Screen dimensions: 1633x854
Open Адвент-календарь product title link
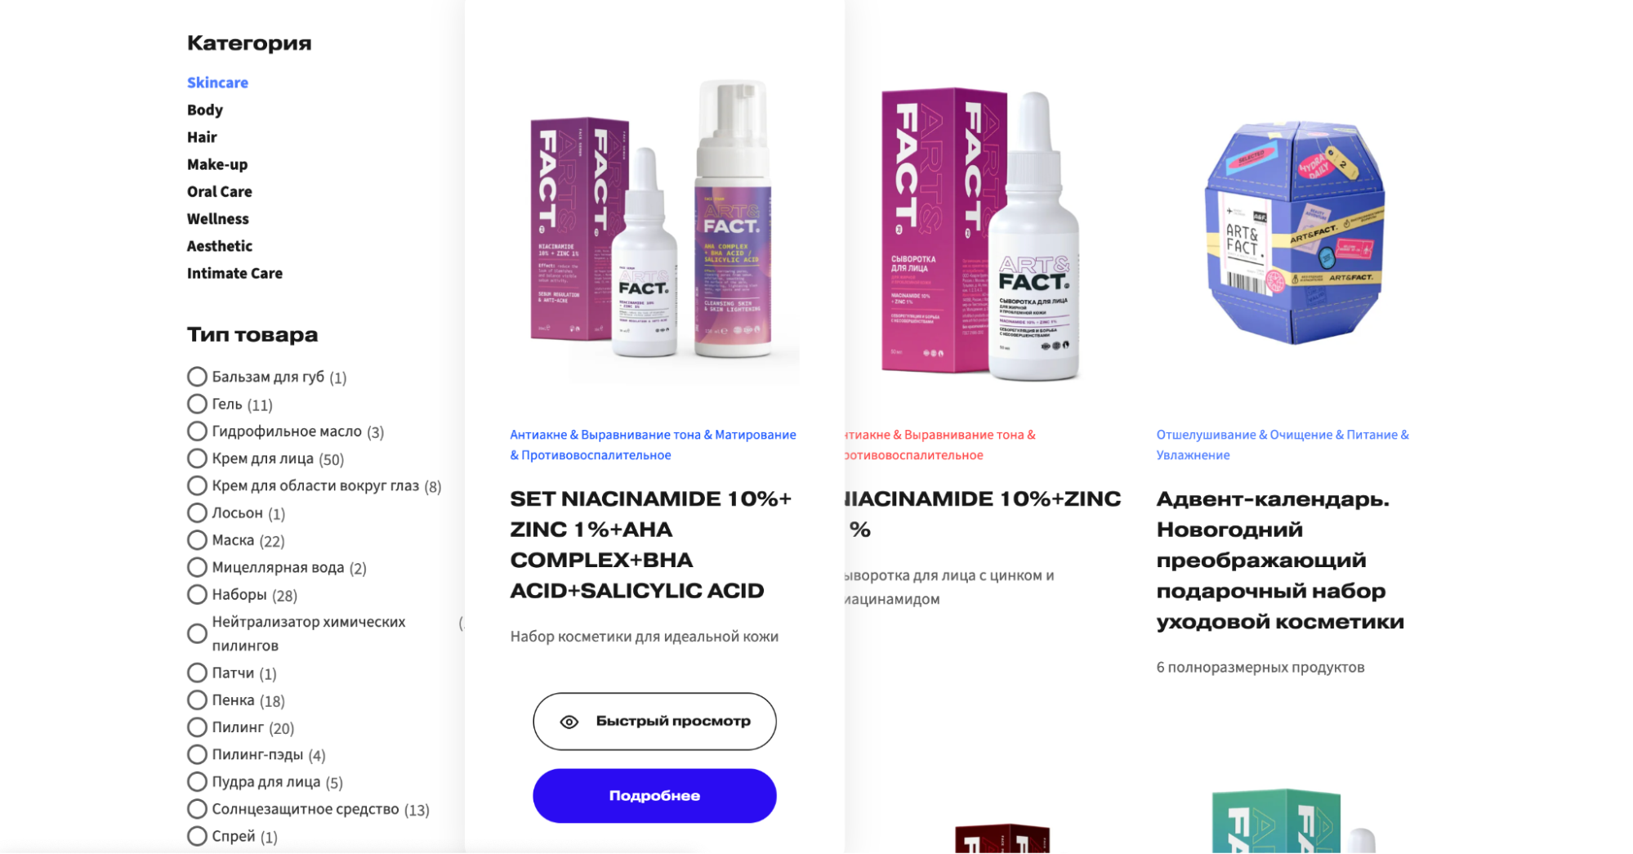pos(1280,560)
